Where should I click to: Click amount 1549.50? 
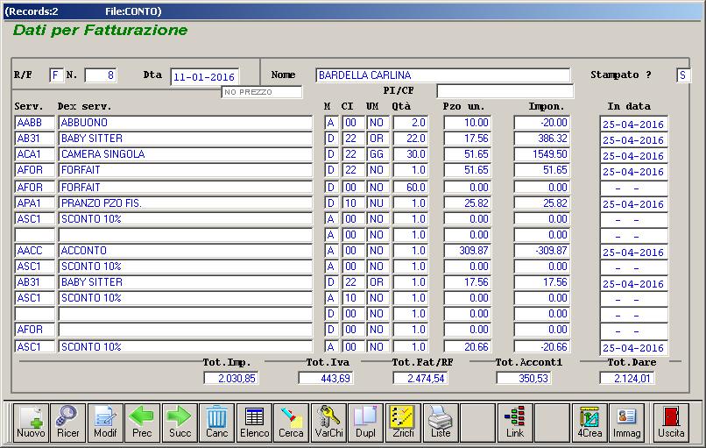click(542, 154)
